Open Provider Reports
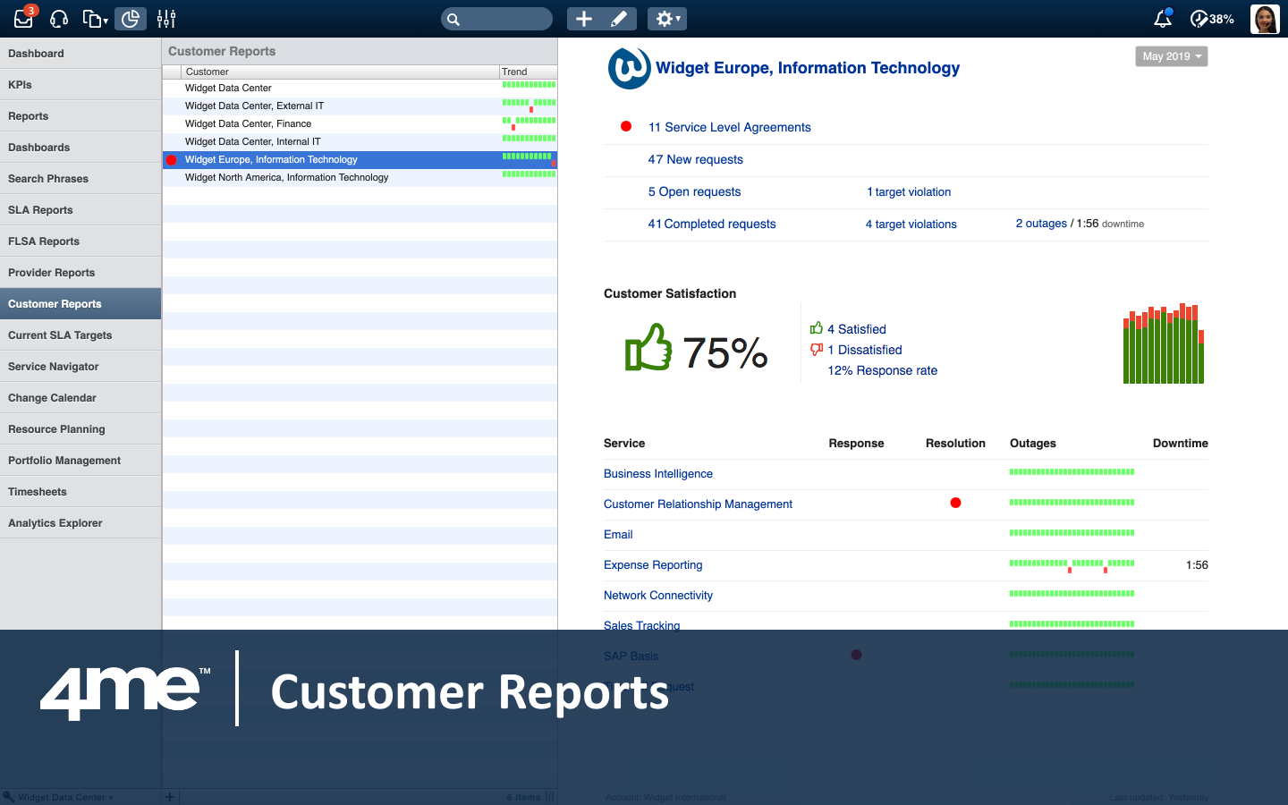Viewport: 1288px width, 805px height. pyautogui.click(x=80, y=273)
